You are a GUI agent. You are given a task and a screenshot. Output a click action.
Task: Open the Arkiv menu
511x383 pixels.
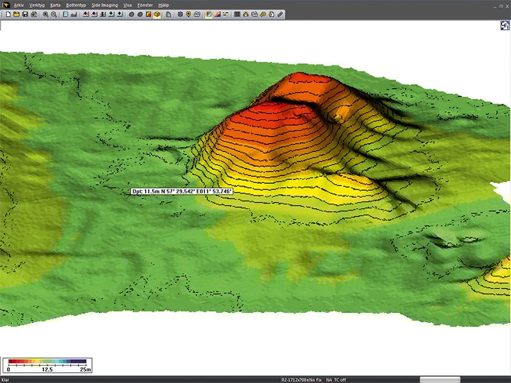pyautogui.click(x=18, y=4)
